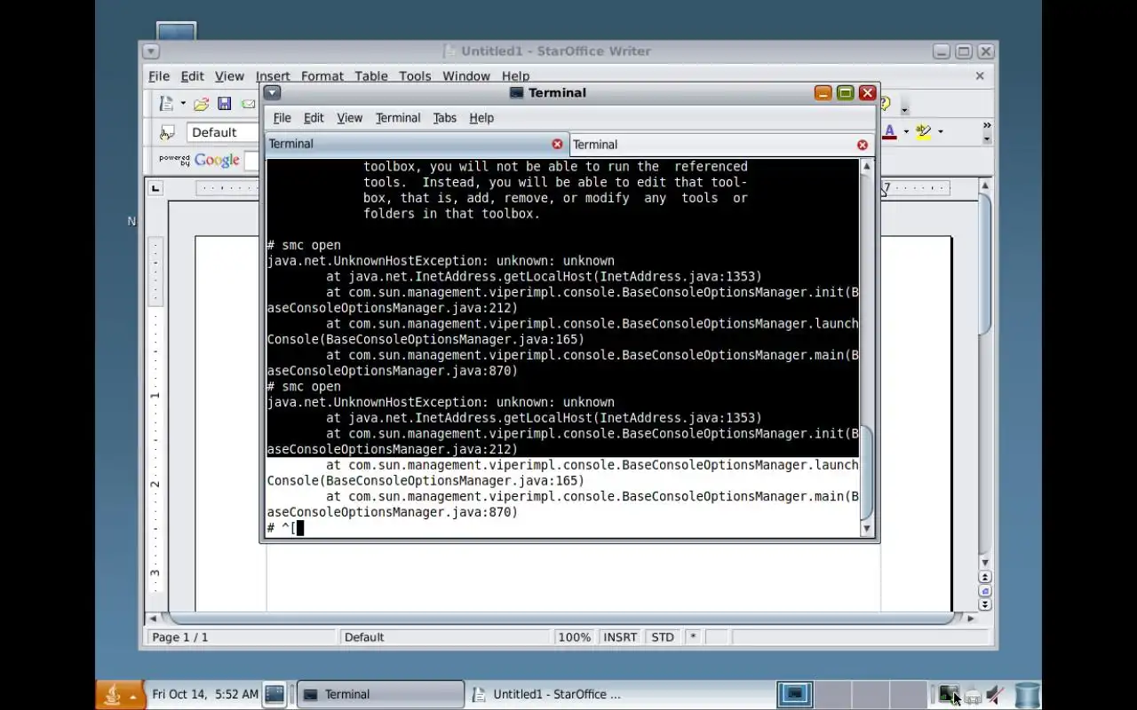Screen dimensions: 1137x710
Task: Click Writer scroll up arrow
Action: 985,185
